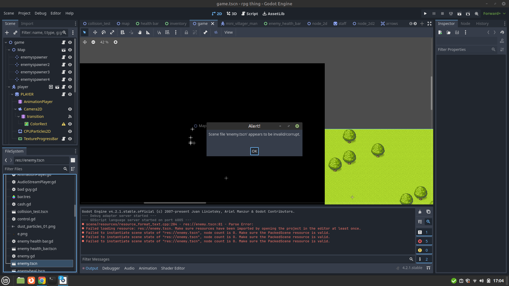Viewport: 509px width, 286px height.
Task: Lock the selected node icon
Action: (186, 32)
